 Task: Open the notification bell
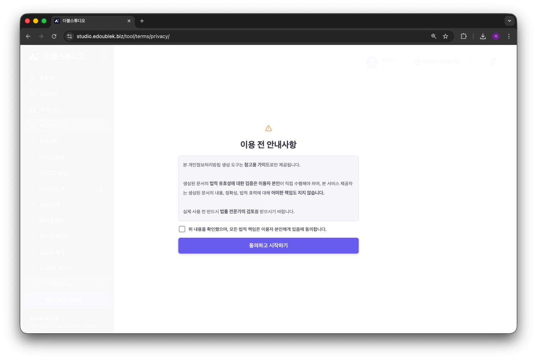[x=493, y=62]
